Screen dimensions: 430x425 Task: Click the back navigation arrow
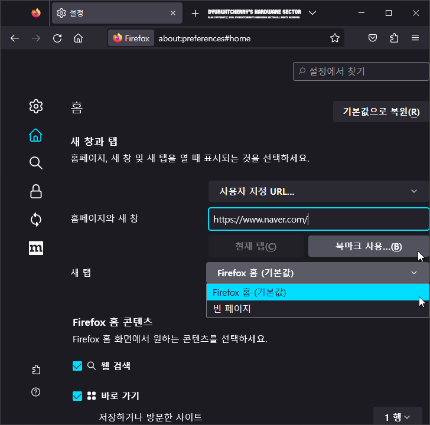coord(15,38)
